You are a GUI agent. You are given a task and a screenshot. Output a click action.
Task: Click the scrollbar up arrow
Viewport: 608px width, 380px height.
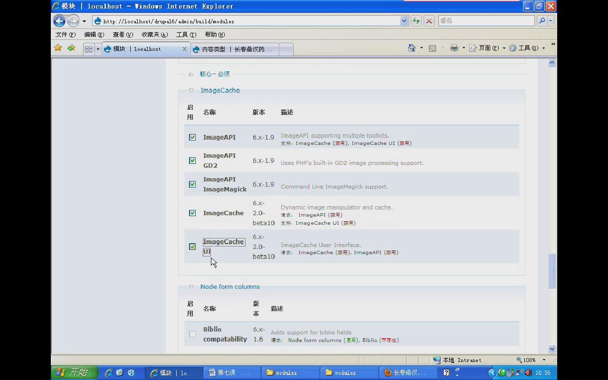[x=552, y=63]
